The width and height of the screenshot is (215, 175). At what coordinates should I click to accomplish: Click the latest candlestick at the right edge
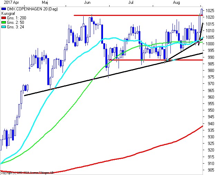click(202, 11)
